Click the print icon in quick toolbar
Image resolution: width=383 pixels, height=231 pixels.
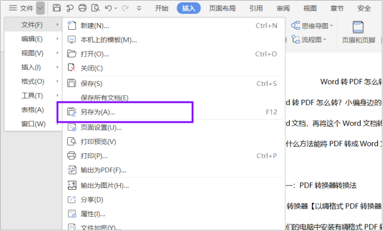(82, 8)
